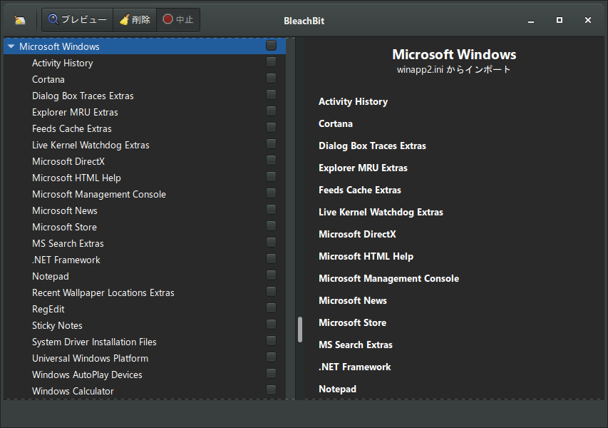Click the 中止 (abort) toolbar button
This screenshot has height=428, width=608.
[x=178, y=20]
